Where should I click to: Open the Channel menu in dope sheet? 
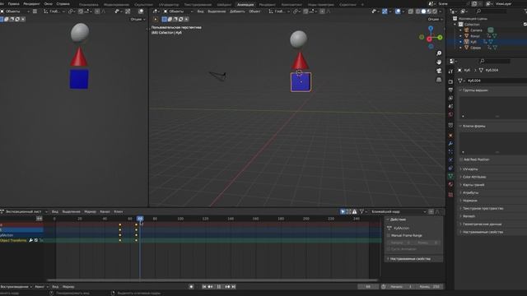click(x=105, y=211)
